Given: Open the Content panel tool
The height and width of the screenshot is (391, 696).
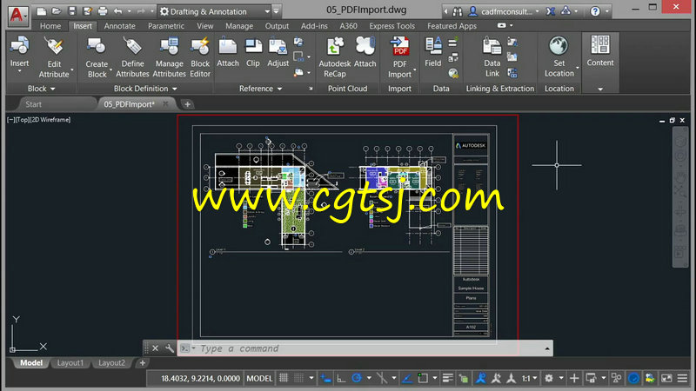Looking at the screenshot, I should point(600,51).
